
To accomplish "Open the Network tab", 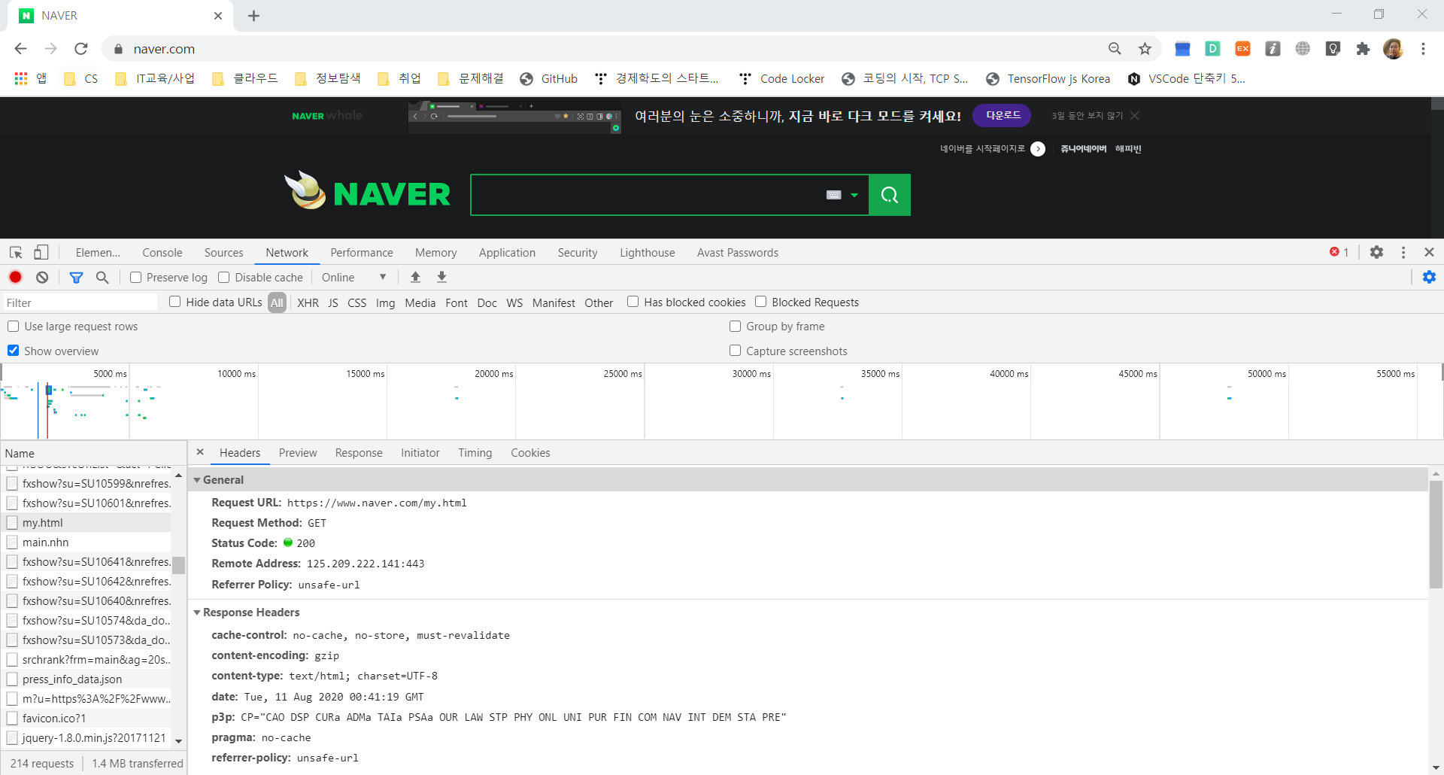I will pyautogui.click(x=287, y=253).
